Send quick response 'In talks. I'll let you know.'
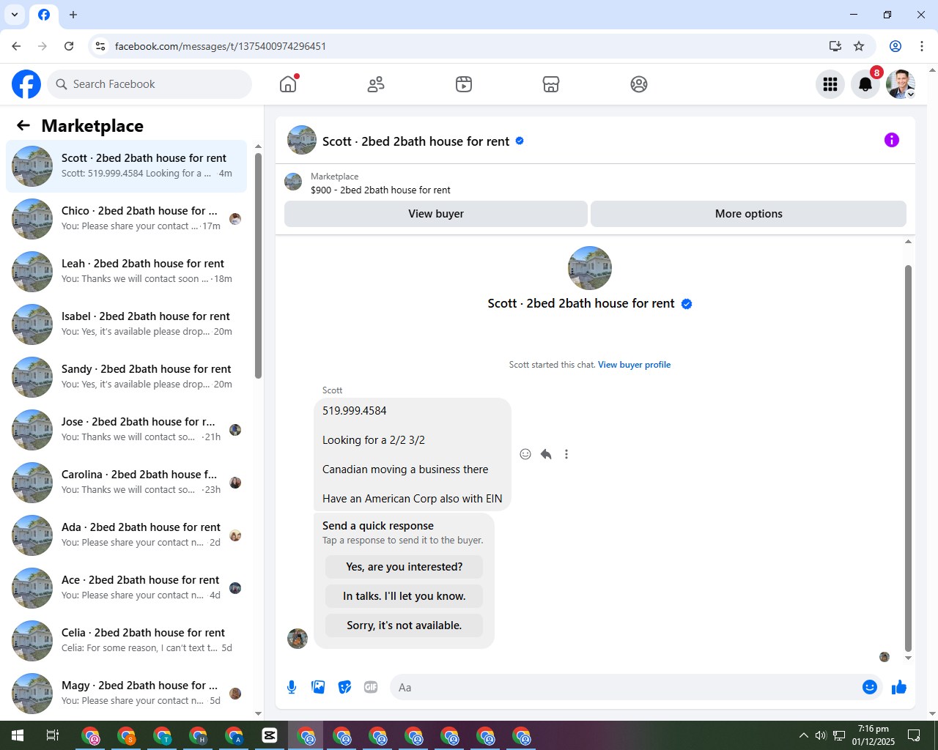This screenshot has width=938, height=750. click(404, 596)
